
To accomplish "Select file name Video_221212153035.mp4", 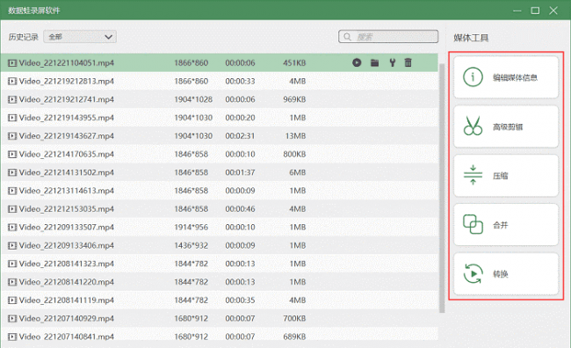I will coord(66,209).
